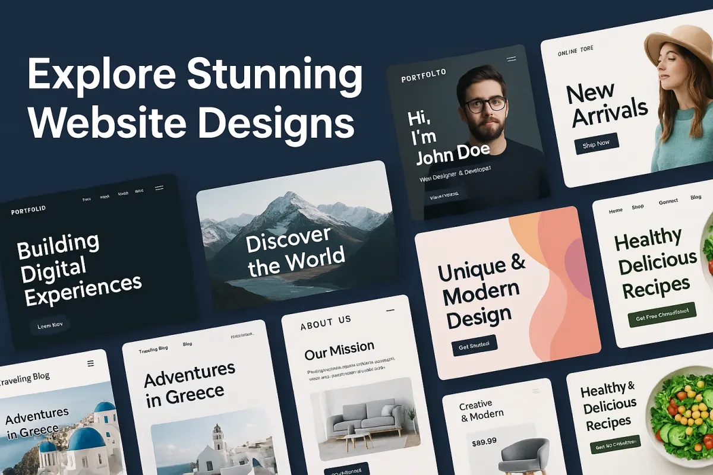Select Home in the recipes site navigation
This screenshot has width=713, height=475.
616,210
